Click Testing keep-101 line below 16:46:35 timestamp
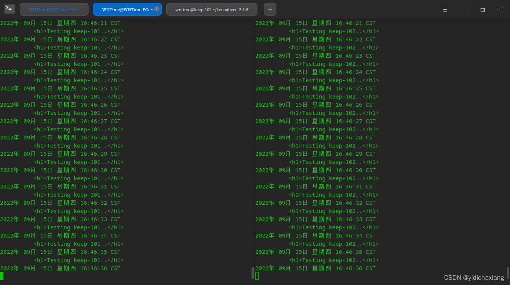This screenshot has height=285, width=510. pos(78,260)
